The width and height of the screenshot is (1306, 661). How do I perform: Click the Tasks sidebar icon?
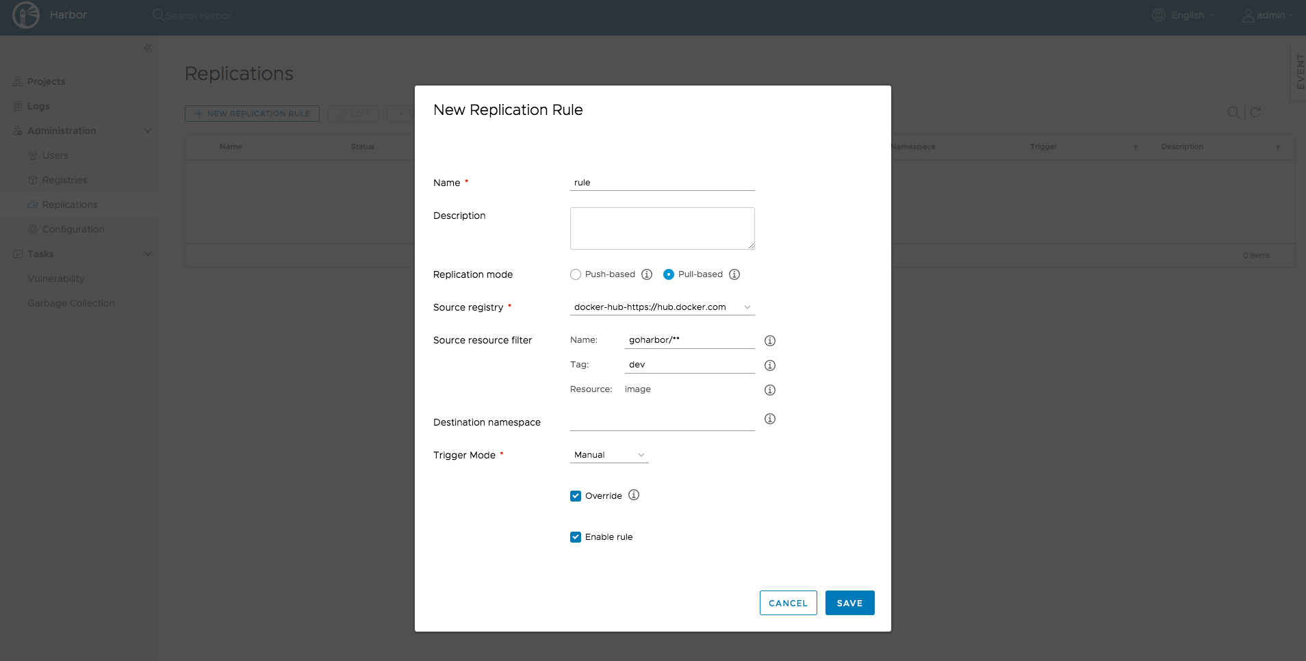click(18, 254)
